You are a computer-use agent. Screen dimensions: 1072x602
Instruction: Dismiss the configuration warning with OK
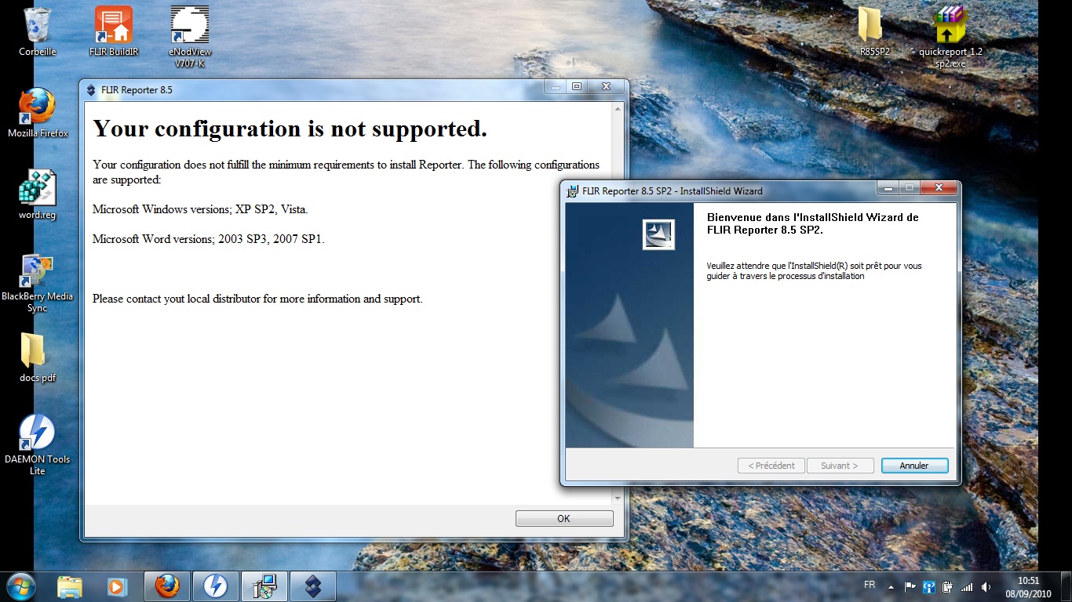tap(563, 518)
